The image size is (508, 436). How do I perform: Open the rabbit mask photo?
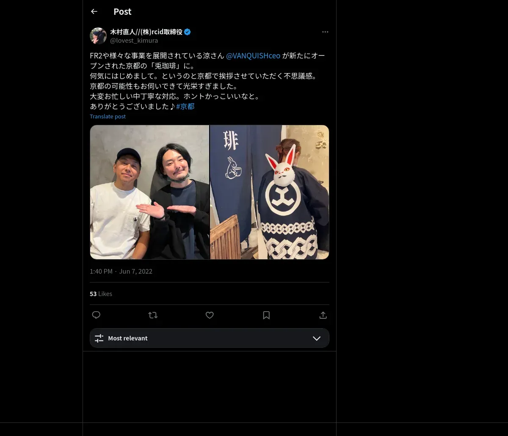[x=270, y=192]
